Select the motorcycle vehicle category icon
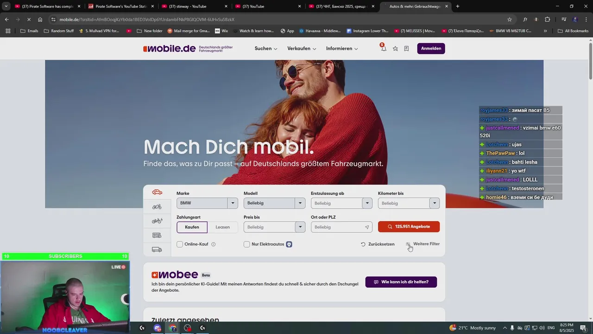 point(157,206)
